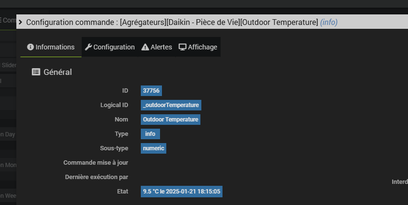
Task: Click the numeric Sous-type badge
Action: click(154, 148)
